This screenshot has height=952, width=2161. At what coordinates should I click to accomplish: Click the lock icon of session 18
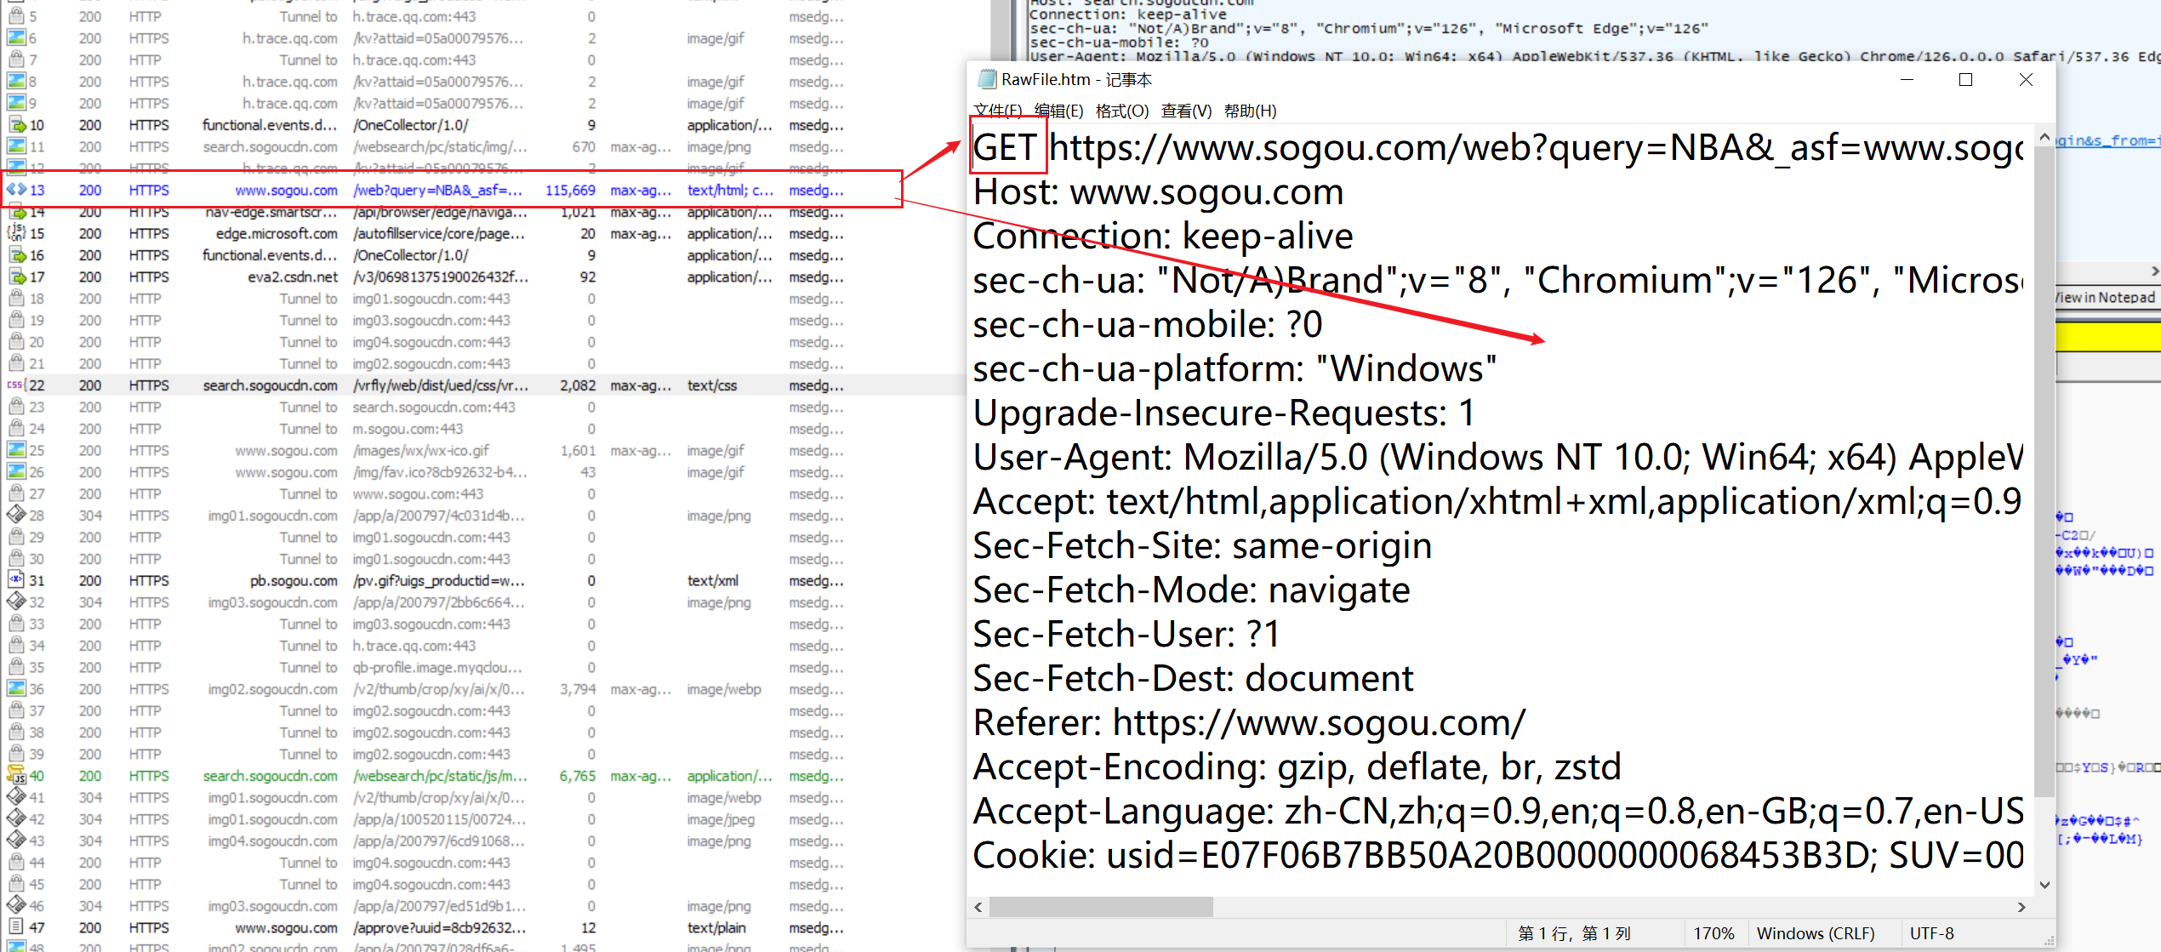click(x=16, y=299)
